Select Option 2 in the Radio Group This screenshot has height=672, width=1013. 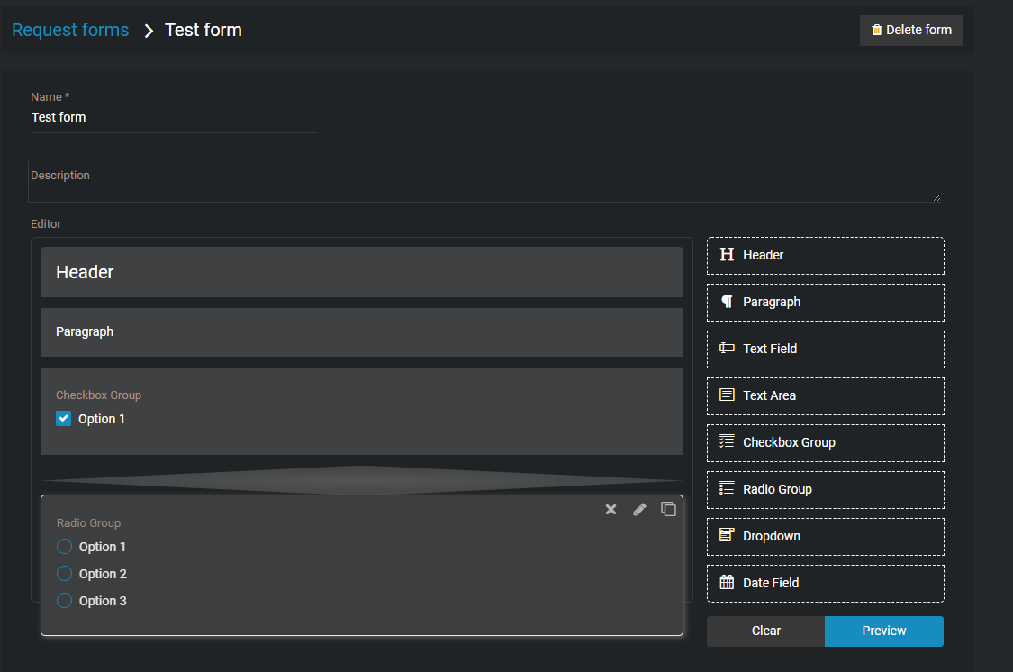tap(63, 573)
